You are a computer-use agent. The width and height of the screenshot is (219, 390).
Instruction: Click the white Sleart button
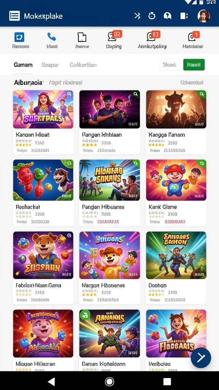click(170, 65)
